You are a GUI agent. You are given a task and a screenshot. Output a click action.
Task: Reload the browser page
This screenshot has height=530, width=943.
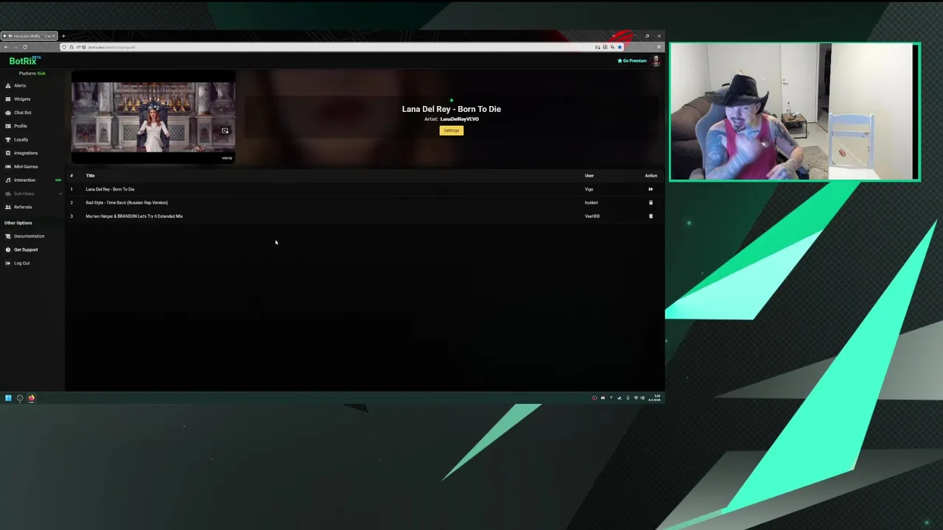click(24, 47)
